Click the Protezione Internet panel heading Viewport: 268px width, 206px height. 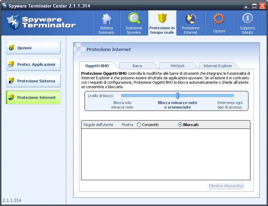click(109, 49)
